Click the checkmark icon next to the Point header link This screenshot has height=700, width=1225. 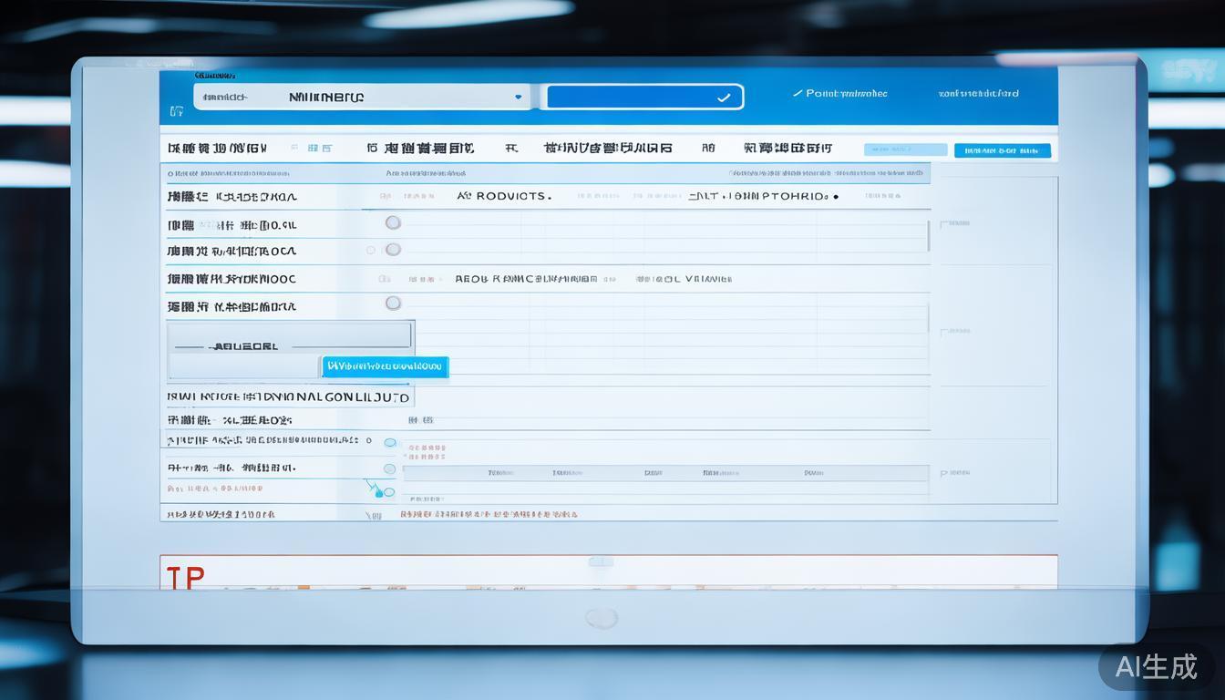point(799,93)
